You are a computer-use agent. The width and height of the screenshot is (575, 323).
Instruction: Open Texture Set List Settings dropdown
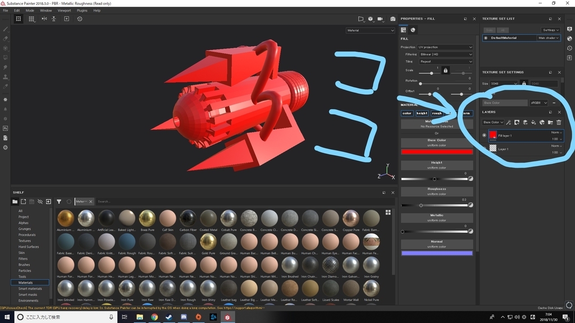coord(550,30)
